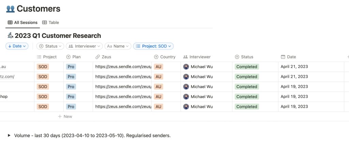349x142 pixels.
Task: Switch to the Table view tab
Action: point(50,23)
